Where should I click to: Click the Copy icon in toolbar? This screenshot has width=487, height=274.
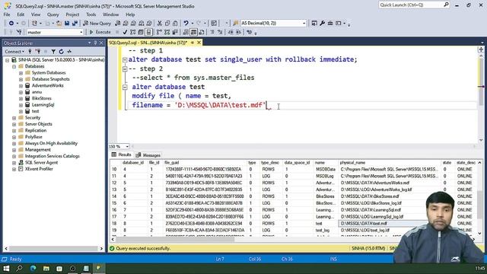click(167, 24)
